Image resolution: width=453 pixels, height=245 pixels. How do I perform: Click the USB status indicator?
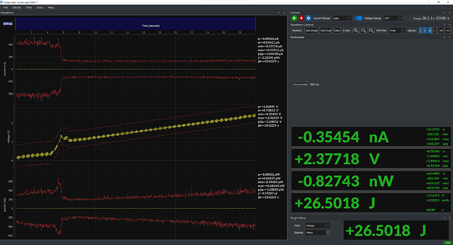point(448,242)
